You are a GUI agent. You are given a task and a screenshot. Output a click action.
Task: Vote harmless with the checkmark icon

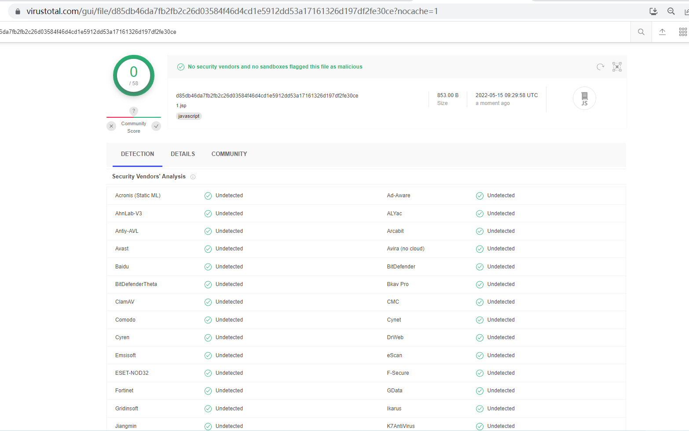pyautogui.click(x=156, y=126)
